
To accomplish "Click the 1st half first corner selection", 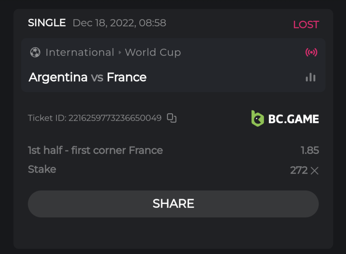I will pyautogui.click(x=95, y=150).
